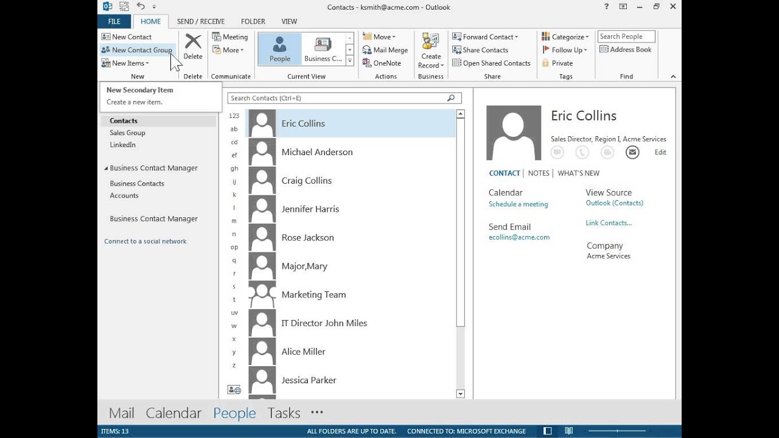Open Outlook Help question mark
The width and height of the screenshot is (779, 438).
click(606, 7)
